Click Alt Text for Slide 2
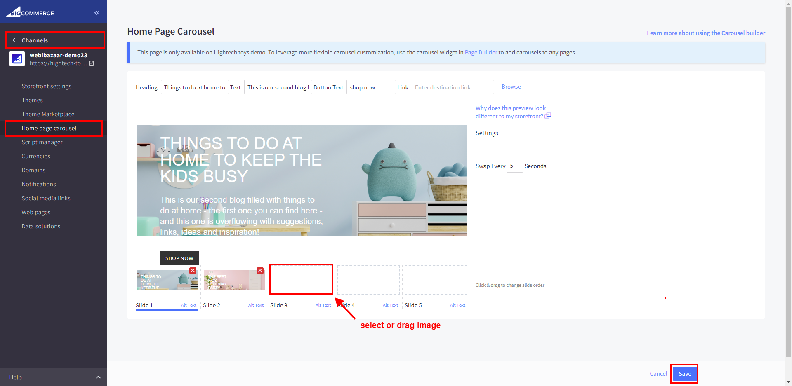The image size is (792, 386). [x=256, y=305]
